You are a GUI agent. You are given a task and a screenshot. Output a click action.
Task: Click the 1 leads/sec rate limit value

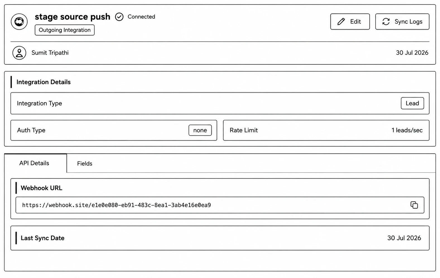[x=407, y=130]
